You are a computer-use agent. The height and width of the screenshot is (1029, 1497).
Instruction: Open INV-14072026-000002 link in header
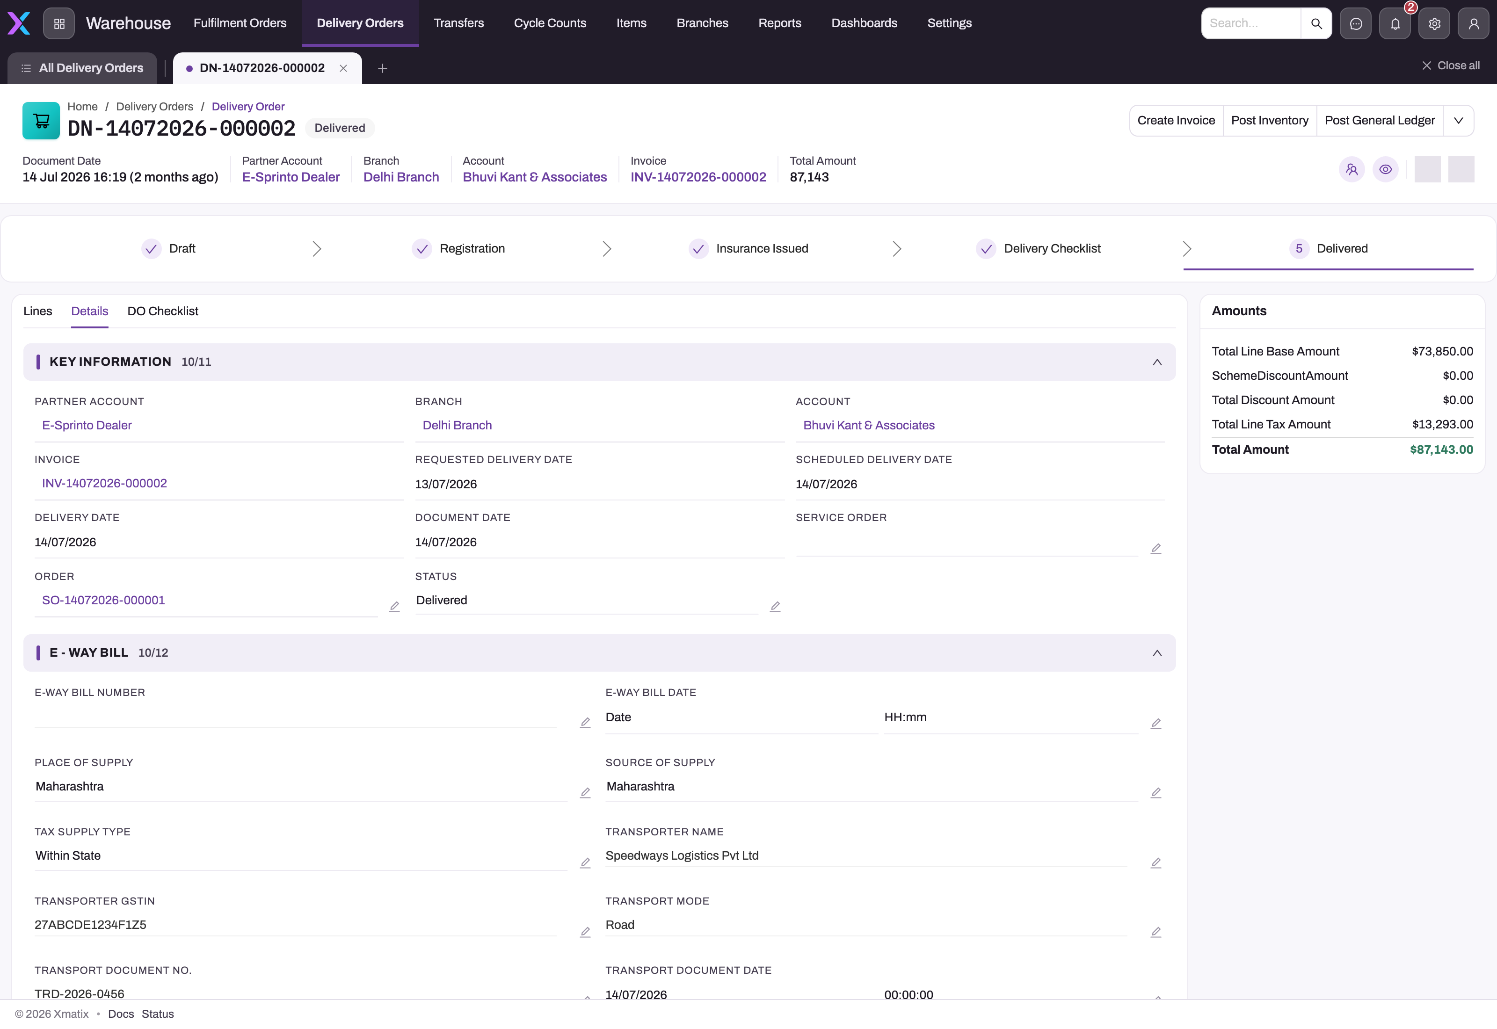(x=698, y=177)
